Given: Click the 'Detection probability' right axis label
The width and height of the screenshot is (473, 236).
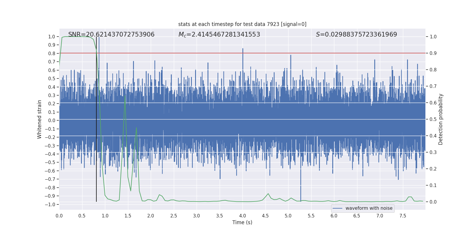Looking at the screenshot, I should 440,119.
